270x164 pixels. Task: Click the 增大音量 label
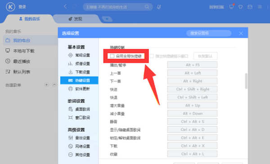click(117, 105)
